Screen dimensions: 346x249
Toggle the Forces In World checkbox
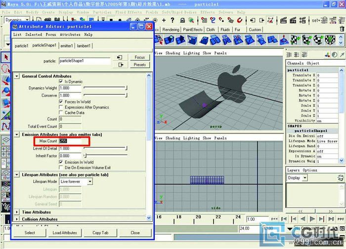61,102
